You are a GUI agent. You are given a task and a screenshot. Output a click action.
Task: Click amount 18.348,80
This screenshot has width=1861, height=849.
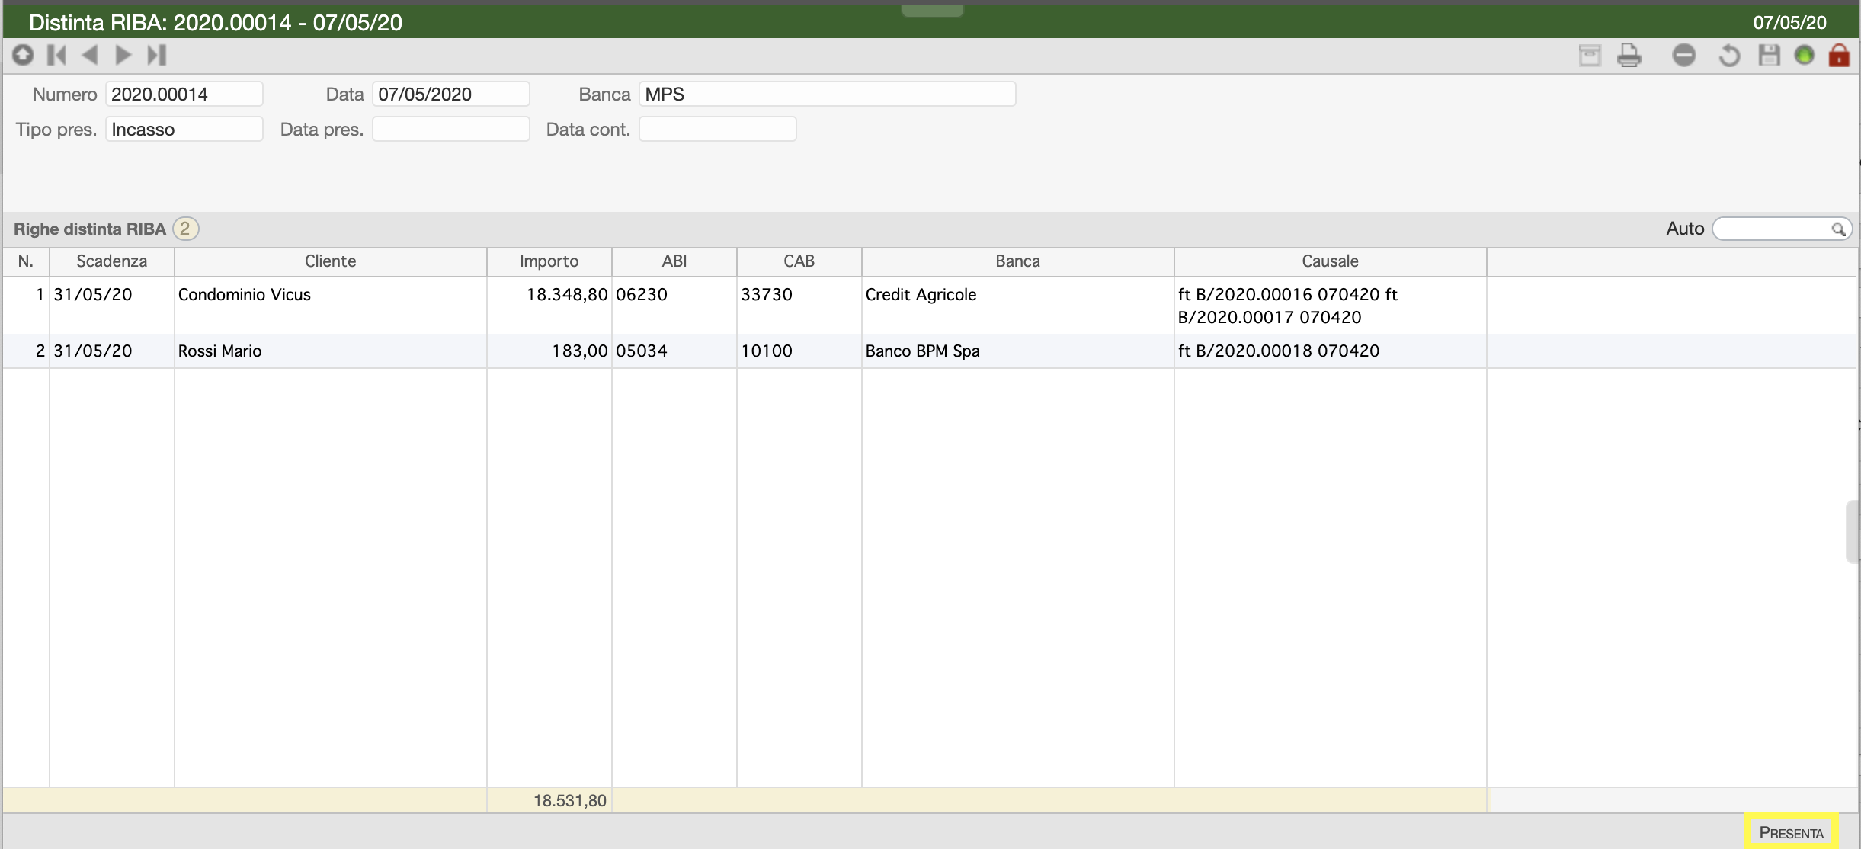coord(567,295)
